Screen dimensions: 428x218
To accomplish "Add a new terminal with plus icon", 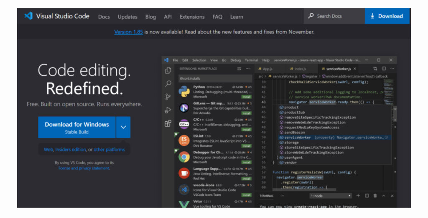I will coord(358,195).
